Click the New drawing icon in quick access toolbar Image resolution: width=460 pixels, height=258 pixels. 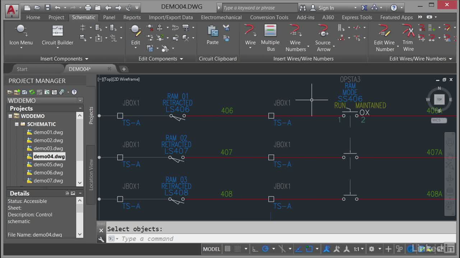[27, 8]
